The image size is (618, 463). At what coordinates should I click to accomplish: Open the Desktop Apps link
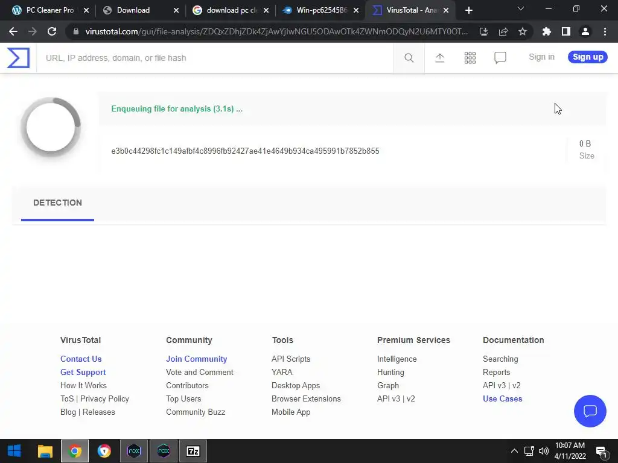click(296, 385)
